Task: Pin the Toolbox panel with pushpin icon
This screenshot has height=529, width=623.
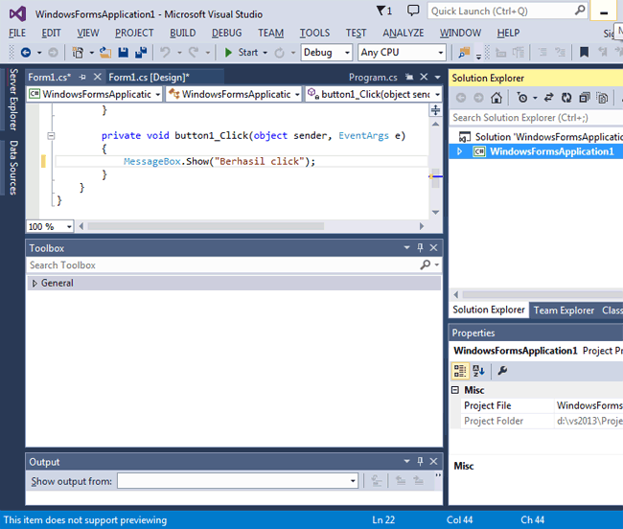Action: click(x=421, y=248)
